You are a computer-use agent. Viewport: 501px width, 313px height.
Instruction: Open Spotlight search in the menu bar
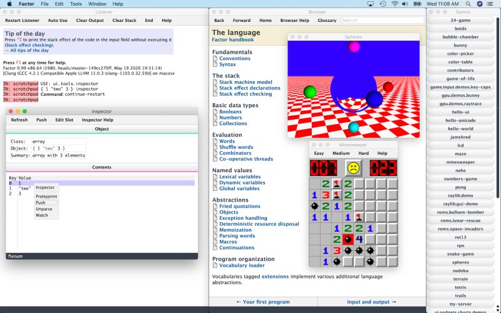coord(468,4)
